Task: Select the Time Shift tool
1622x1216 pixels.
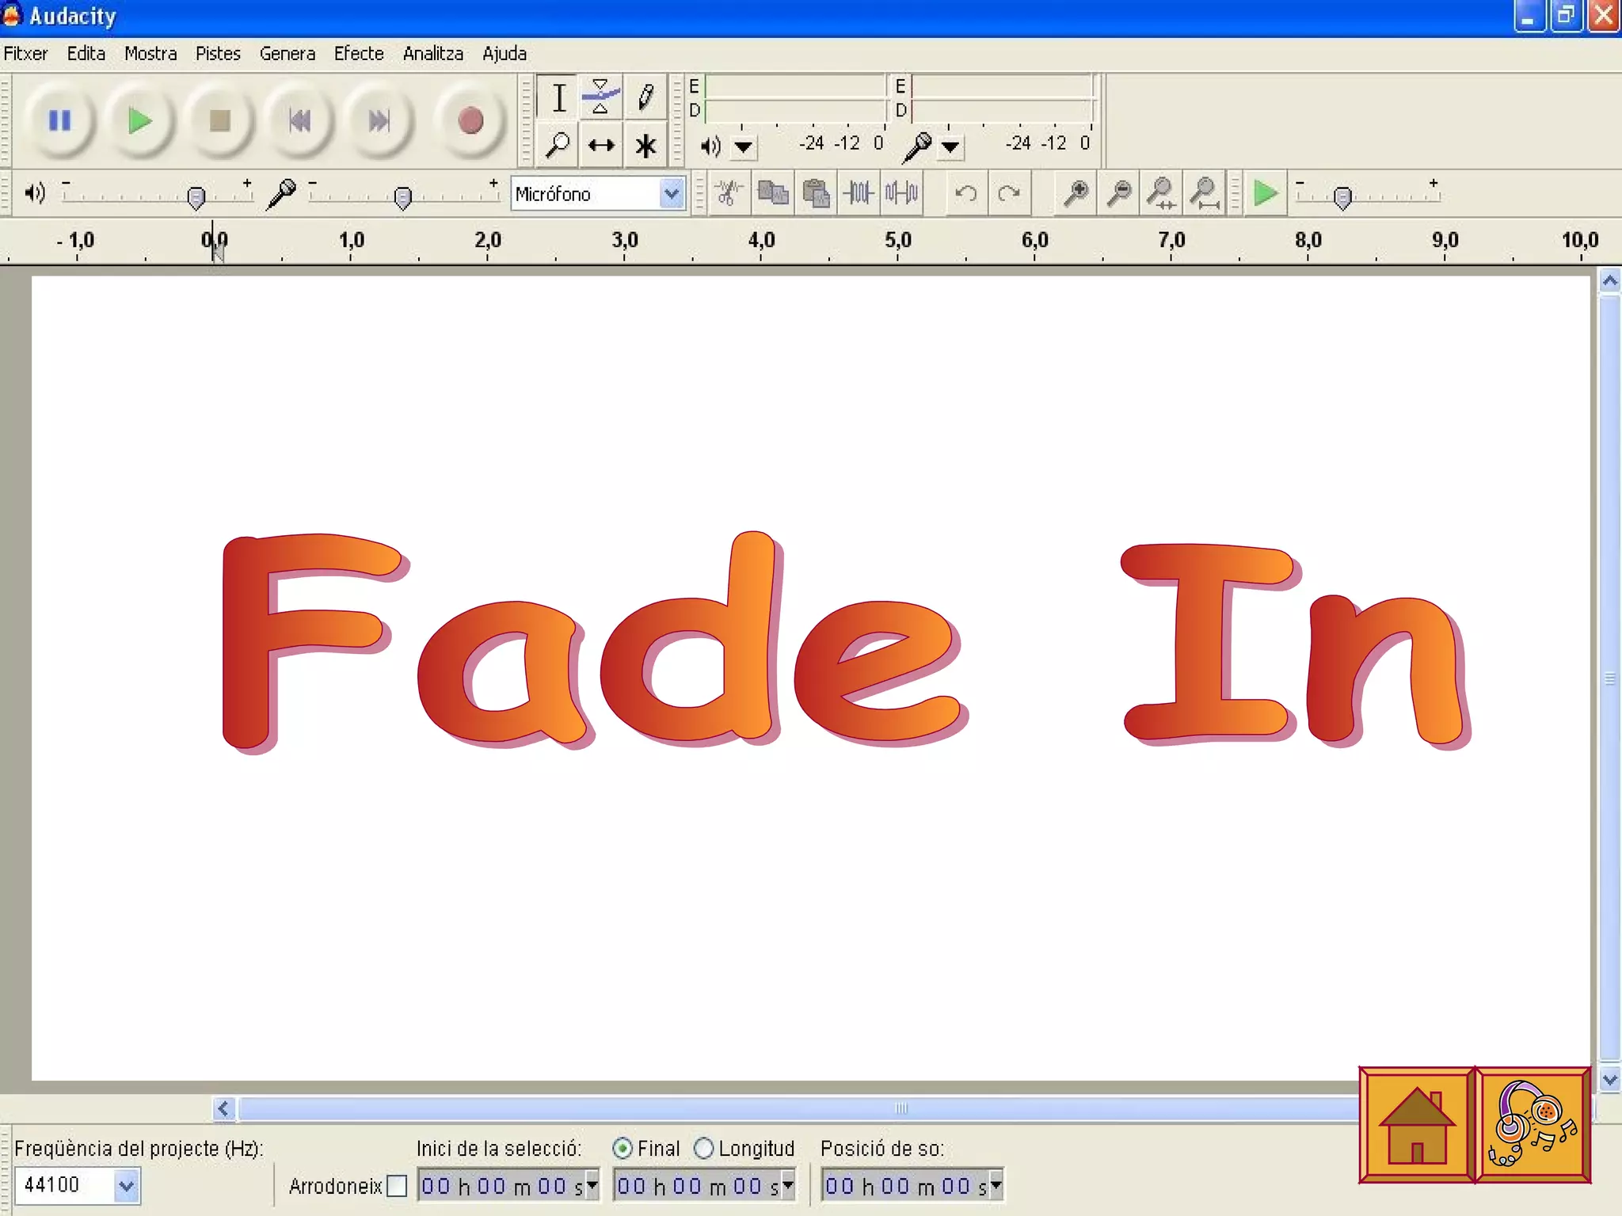Action: tap(601, 146)
